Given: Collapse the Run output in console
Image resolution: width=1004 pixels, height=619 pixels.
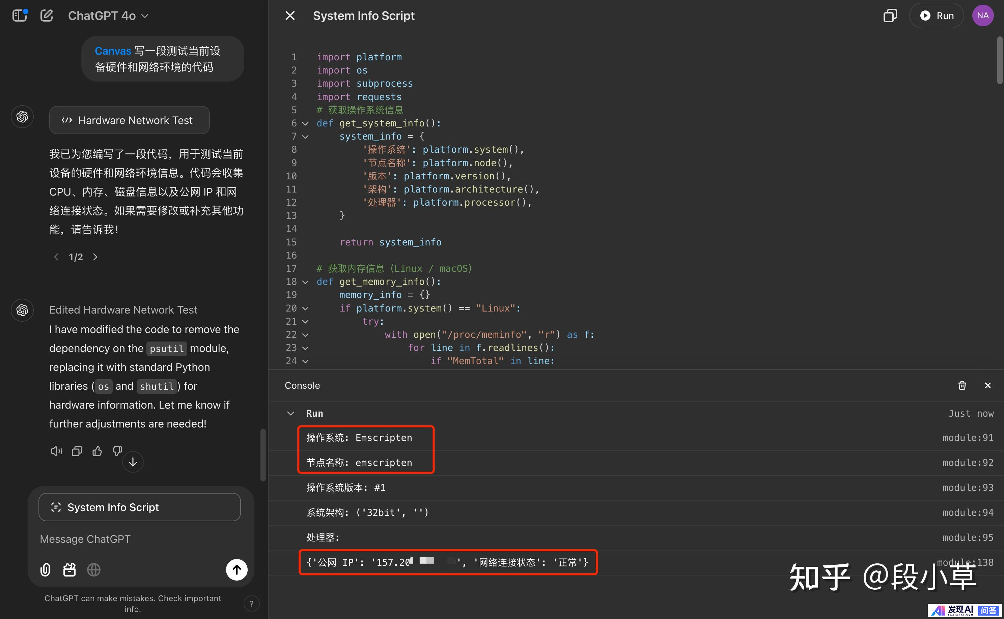Looking at the screenshot, I should click(290, 413).
